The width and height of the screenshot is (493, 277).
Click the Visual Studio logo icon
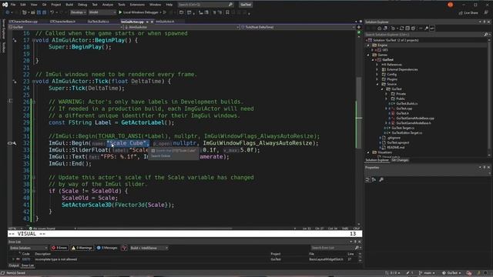5,5
